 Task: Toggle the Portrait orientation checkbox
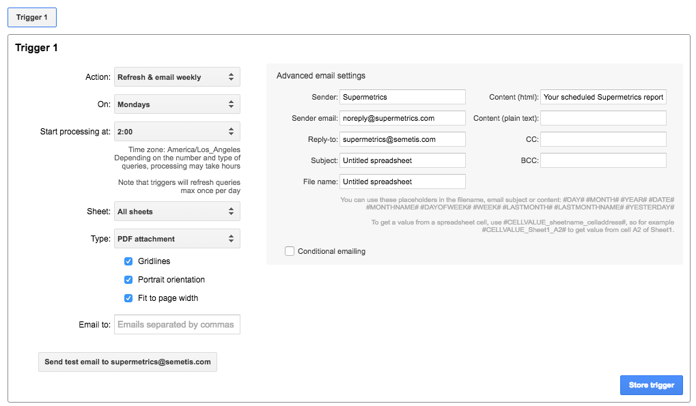[x=128, y=280]
